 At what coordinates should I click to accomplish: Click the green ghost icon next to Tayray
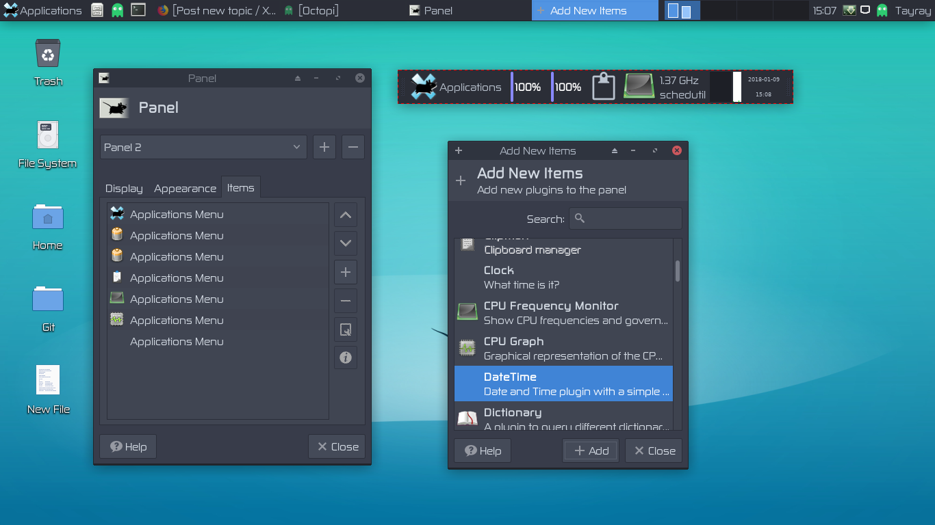coord(882,10)
